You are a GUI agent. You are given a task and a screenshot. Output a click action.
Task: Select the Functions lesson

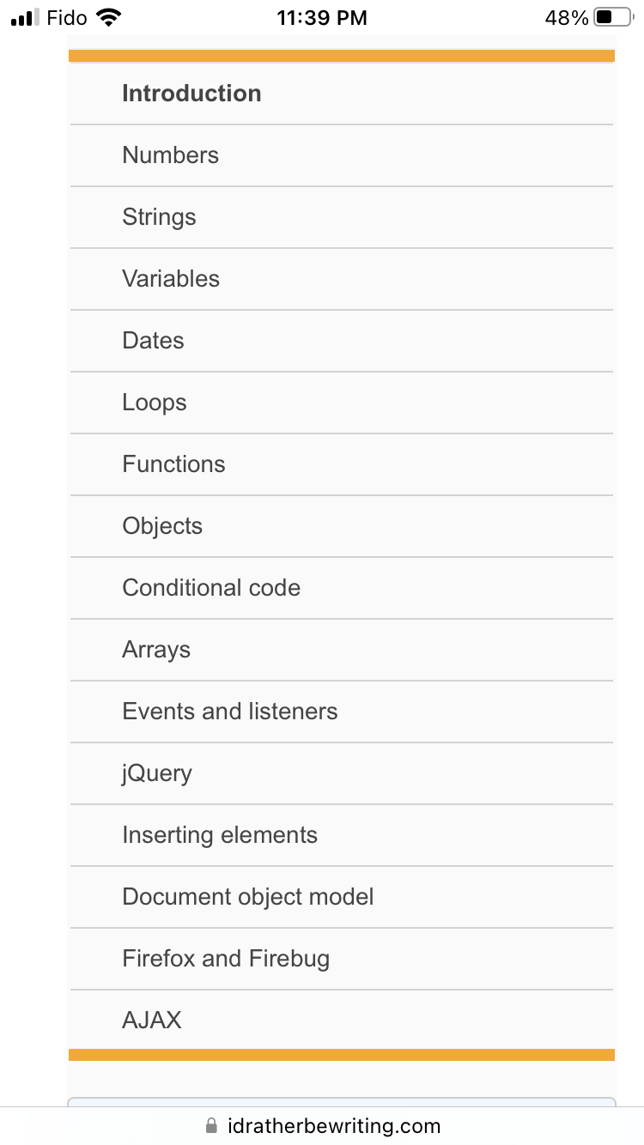tap(173, 464)
